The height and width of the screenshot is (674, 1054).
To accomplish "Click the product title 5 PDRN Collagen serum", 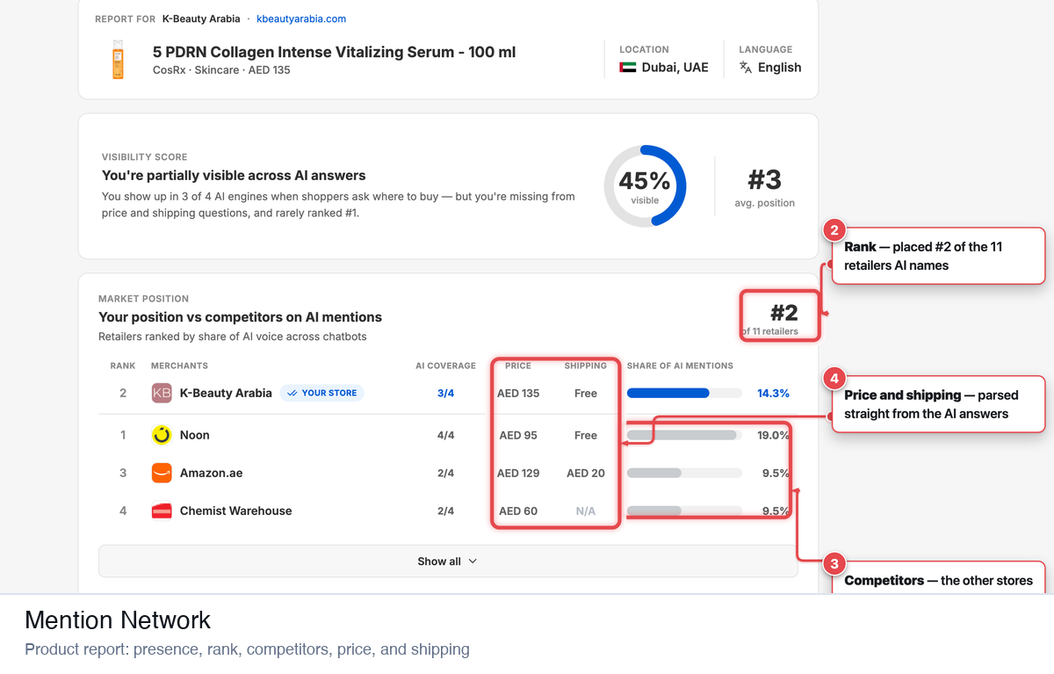I will (x=335, y=52).
